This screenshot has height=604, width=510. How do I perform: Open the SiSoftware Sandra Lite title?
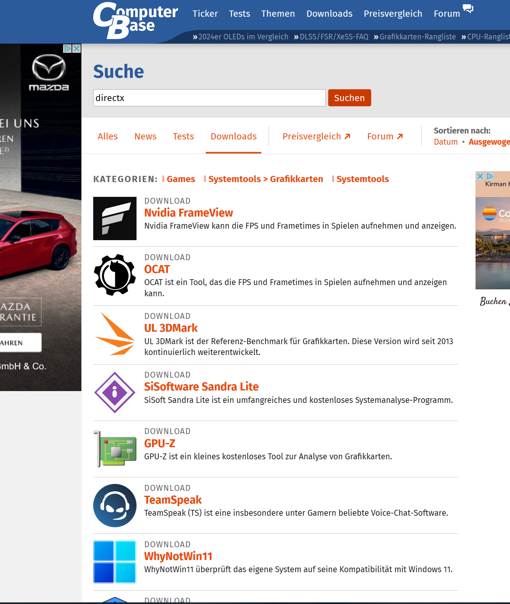[202, 386]
